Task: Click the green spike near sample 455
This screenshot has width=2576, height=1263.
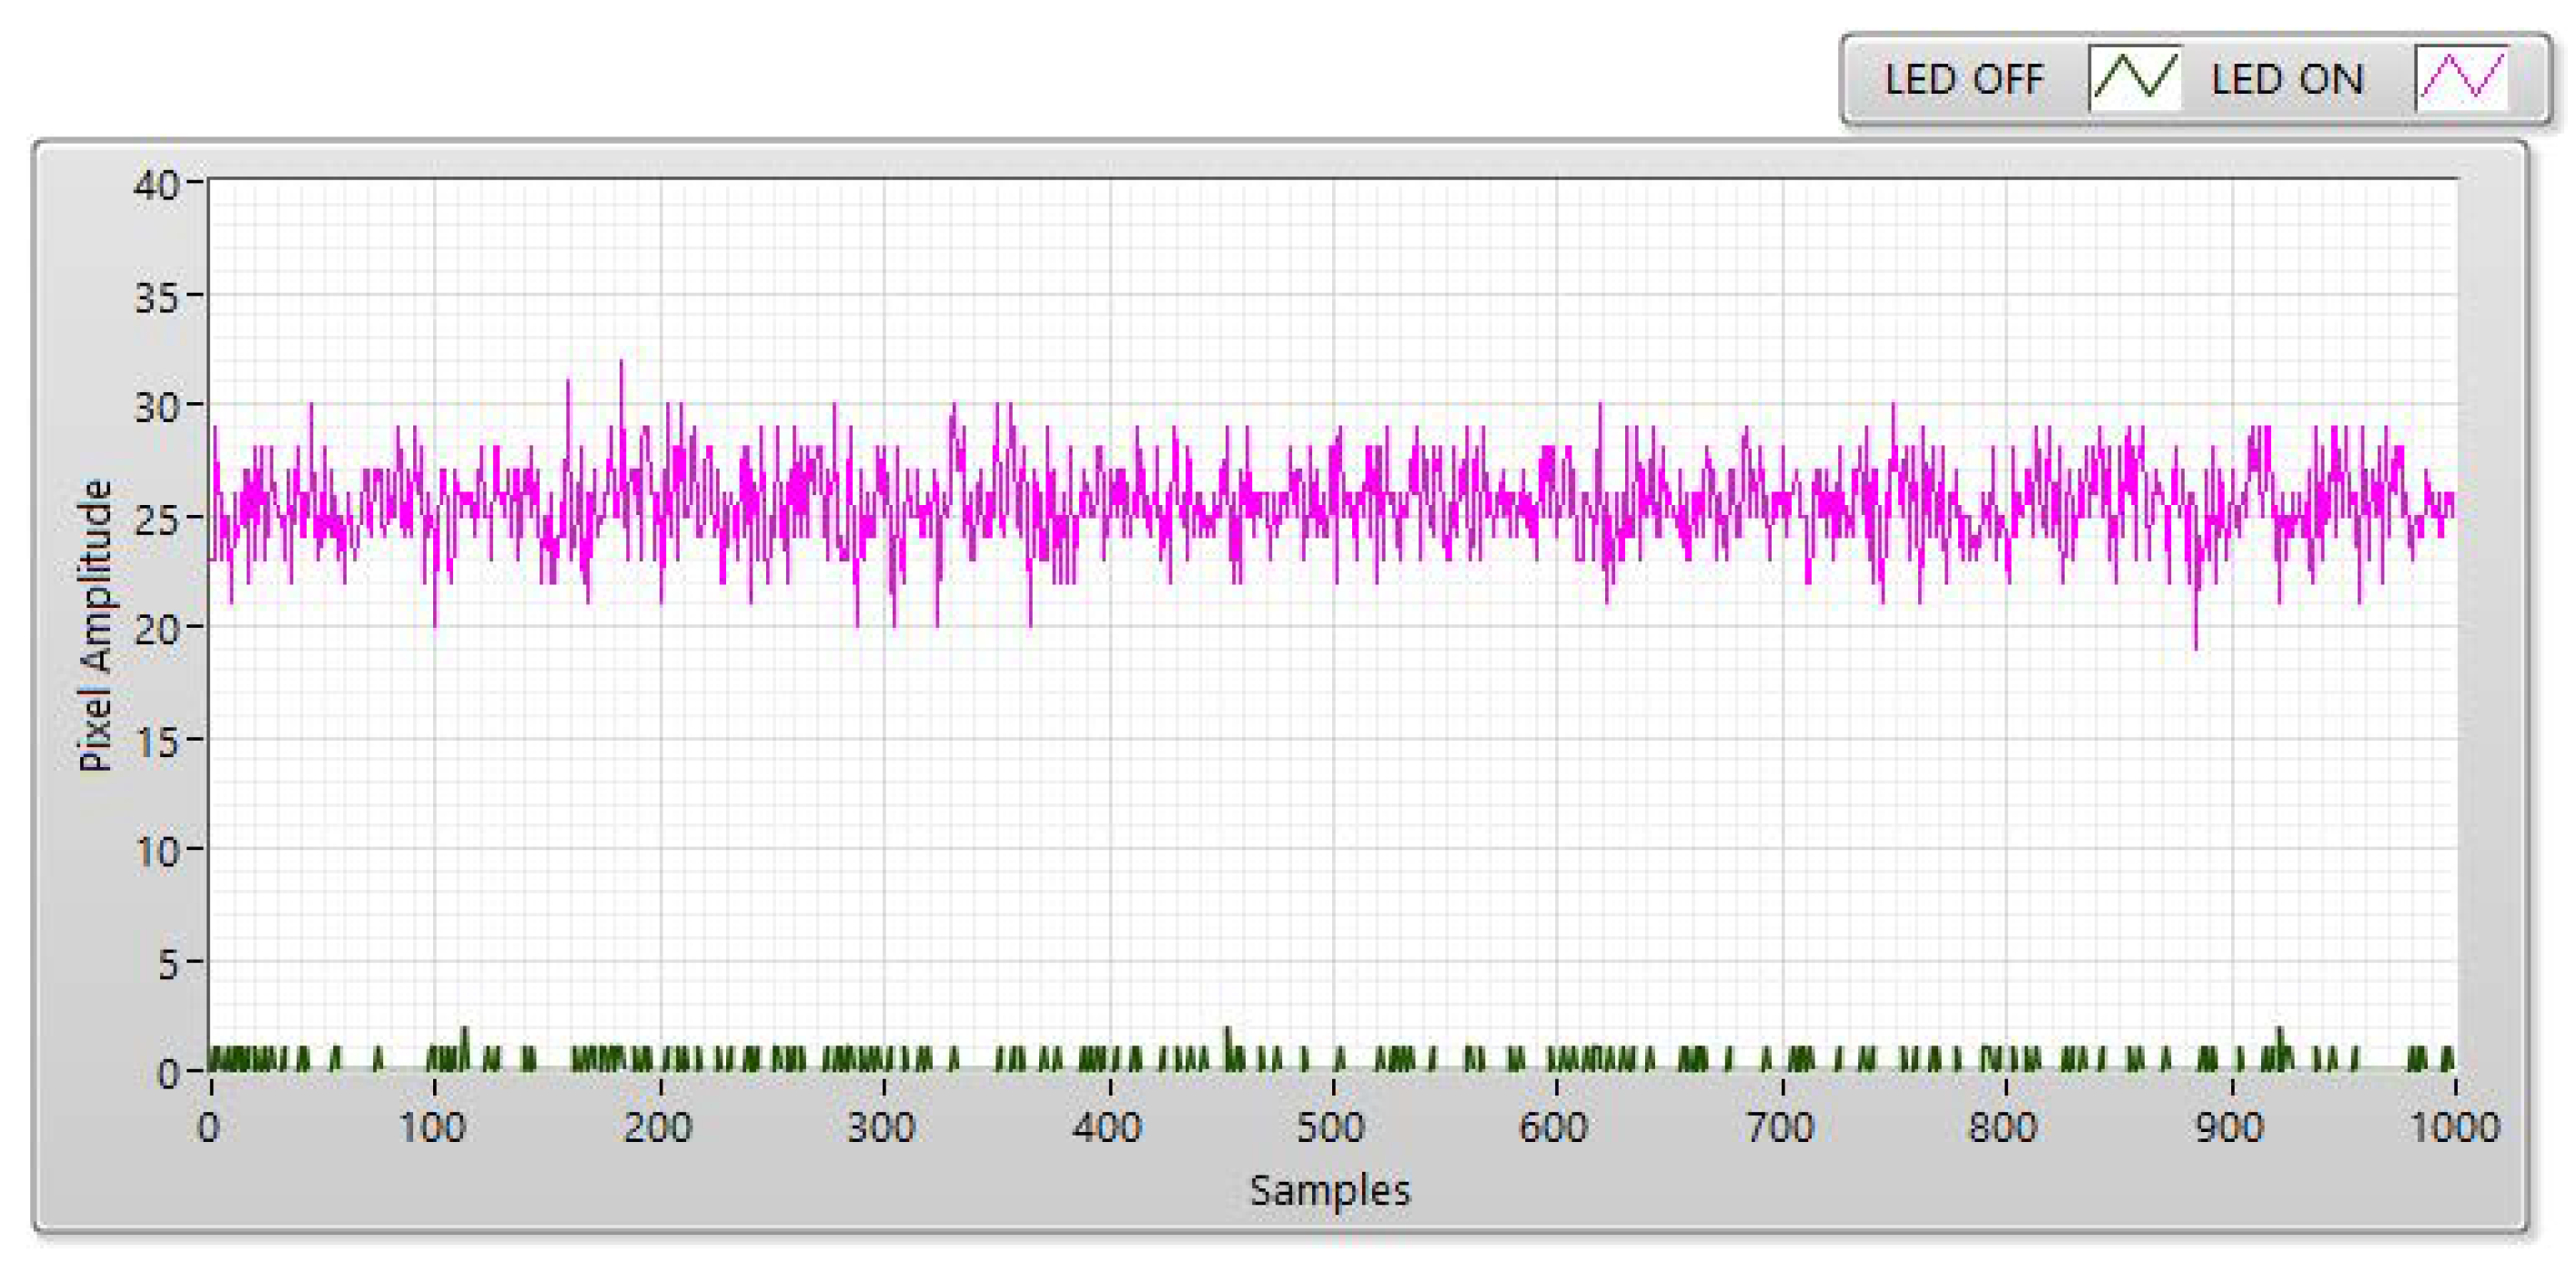Action: pos(1227,1033)
